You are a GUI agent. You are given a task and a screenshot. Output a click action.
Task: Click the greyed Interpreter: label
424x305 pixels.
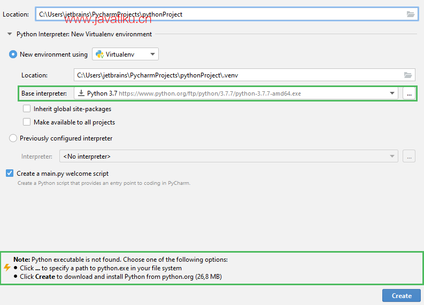(37, 157)
